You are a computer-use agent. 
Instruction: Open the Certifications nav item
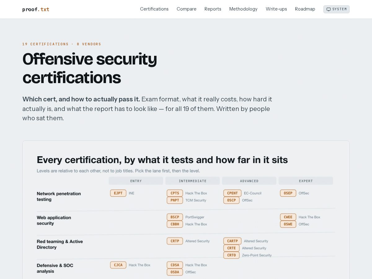tap(154, 9)
